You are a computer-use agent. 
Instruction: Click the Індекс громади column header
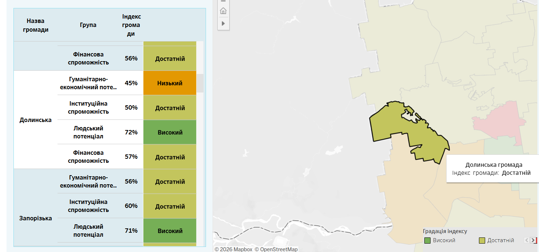[131, 25]
